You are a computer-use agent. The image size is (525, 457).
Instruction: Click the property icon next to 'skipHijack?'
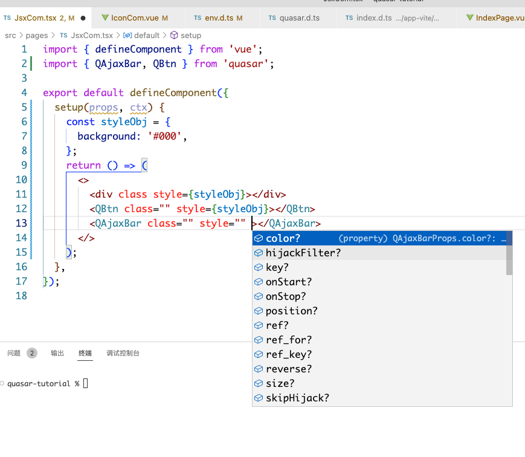[259, 398]
